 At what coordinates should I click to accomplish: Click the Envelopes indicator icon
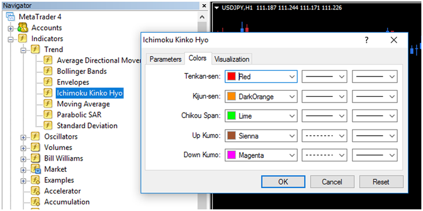48,82
